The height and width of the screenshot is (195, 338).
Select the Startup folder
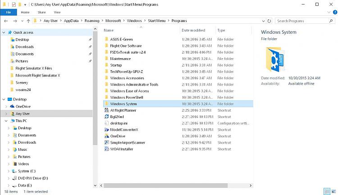pyautogui.click(x=178, y=65)
